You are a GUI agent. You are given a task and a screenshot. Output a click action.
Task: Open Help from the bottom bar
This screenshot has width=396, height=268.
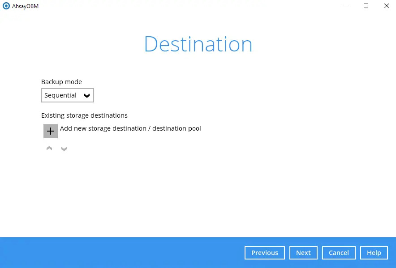(374, 253)
